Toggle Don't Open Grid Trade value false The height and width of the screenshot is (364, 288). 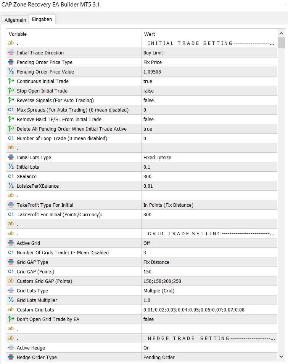pos(209,319)
